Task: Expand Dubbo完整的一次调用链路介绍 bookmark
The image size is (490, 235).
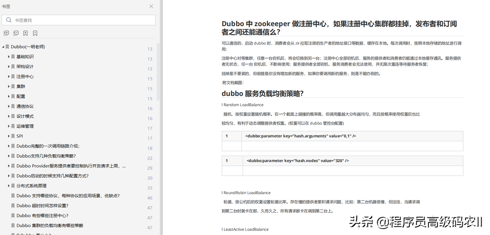Action: coord(9,146)
